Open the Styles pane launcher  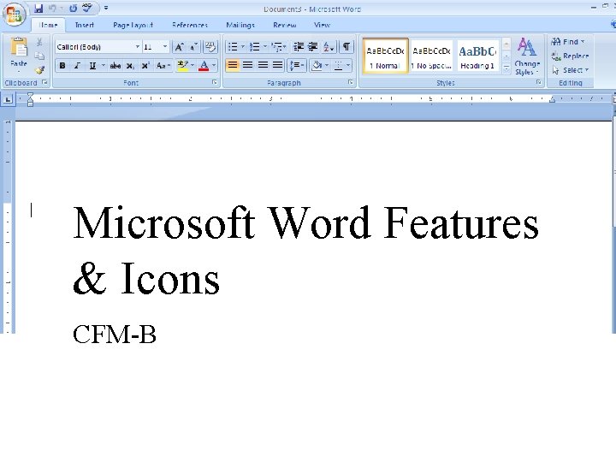539,82
